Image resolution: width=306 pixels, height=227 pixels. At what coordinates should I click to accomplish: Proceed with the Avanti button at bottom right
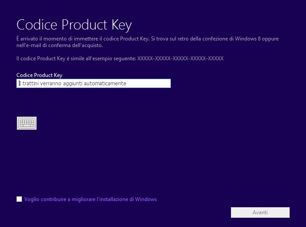click(260, 212)
